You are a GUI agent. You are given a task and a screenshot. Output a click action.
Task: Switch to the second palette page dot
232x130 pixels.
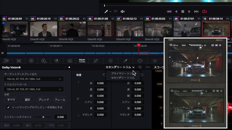click(69, 68)
